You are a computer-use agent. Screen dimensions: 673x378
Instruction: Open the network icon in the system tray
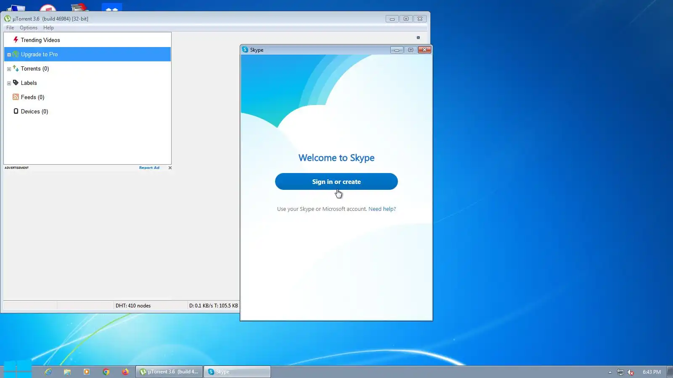pos(620,372)
